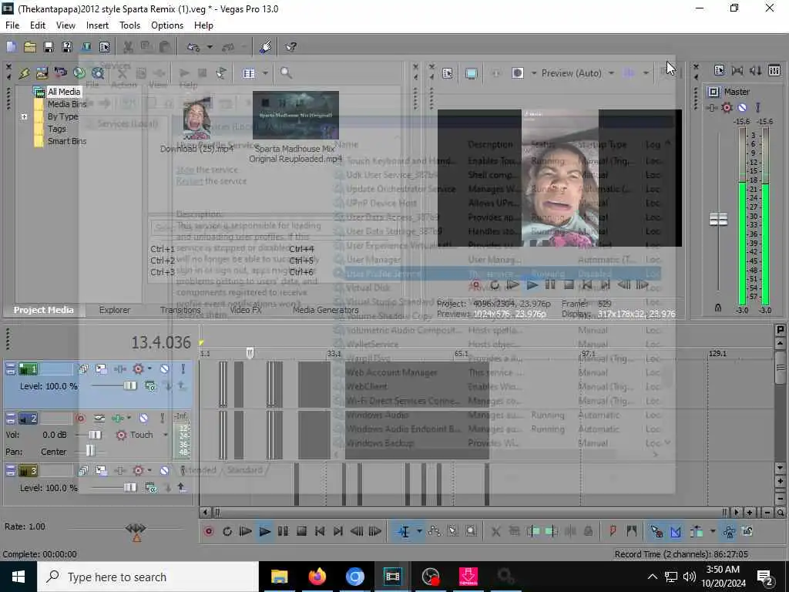Select the Media Bins folder
Viewport: 789px width, 592px height.
tap(67, 104)
